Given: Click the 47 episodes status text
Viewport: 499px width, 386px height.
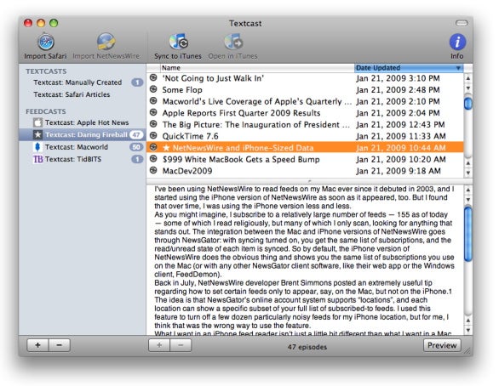Looking at the screenshot, I should (x=307, y=347).
